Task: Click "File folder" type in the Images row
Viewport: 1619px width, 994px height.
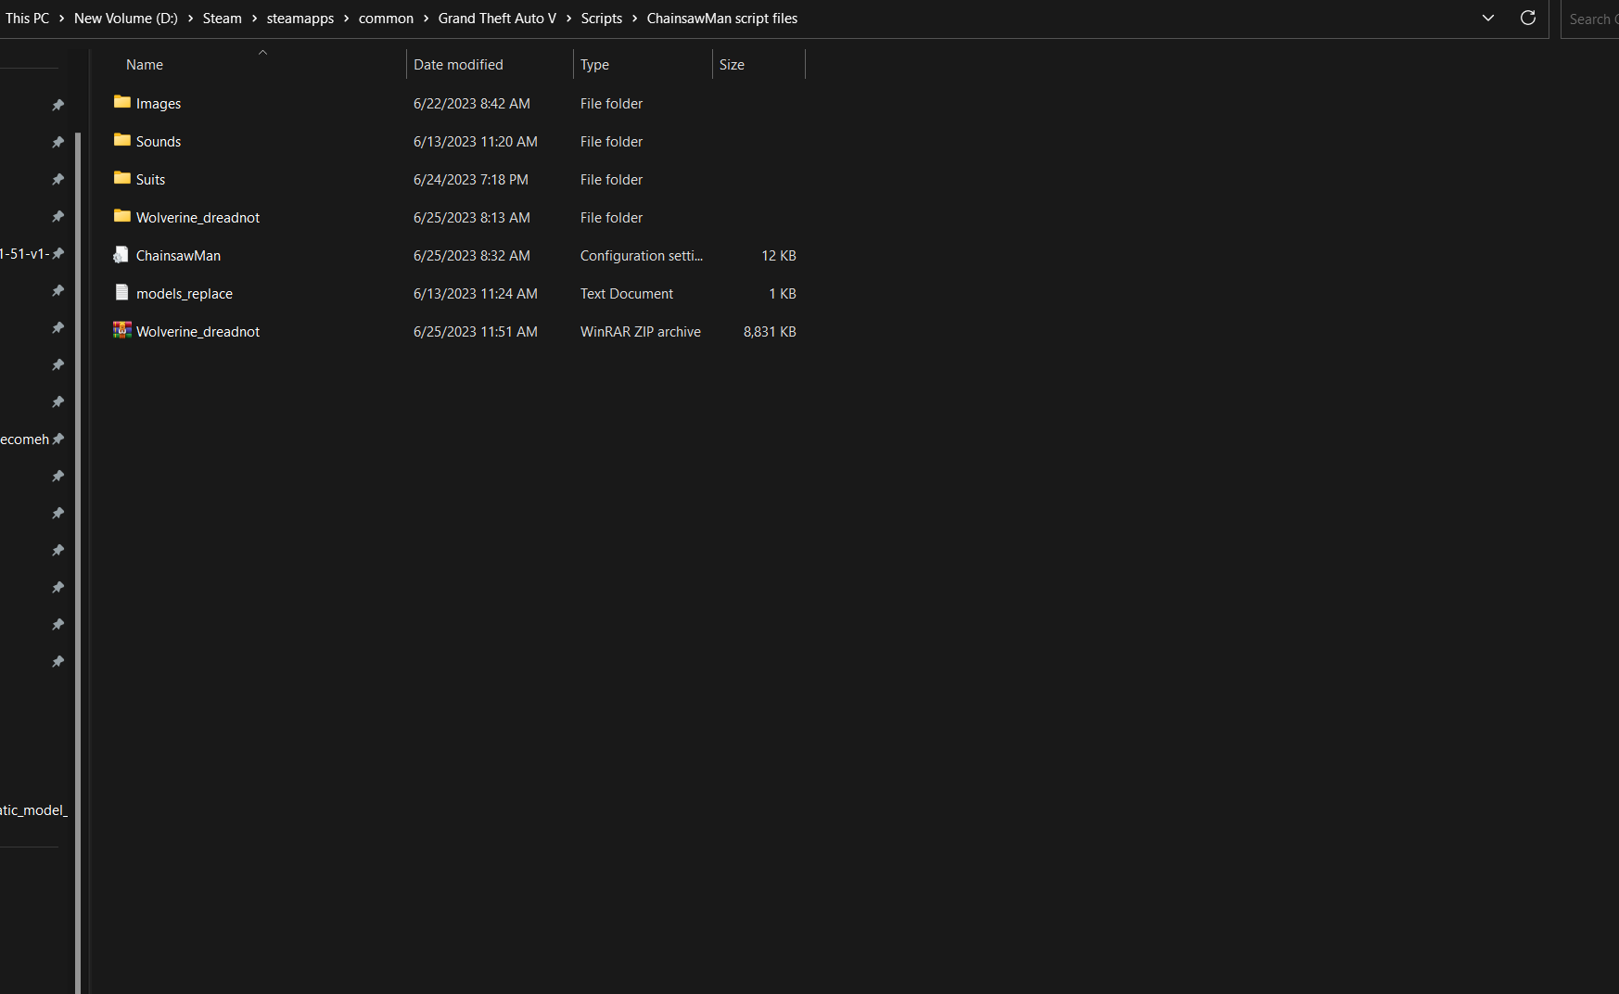Action: [x=612, y=104]
